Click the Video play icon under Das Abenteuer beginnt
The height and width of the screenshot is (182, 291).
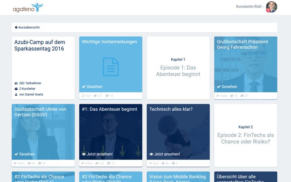83,163
